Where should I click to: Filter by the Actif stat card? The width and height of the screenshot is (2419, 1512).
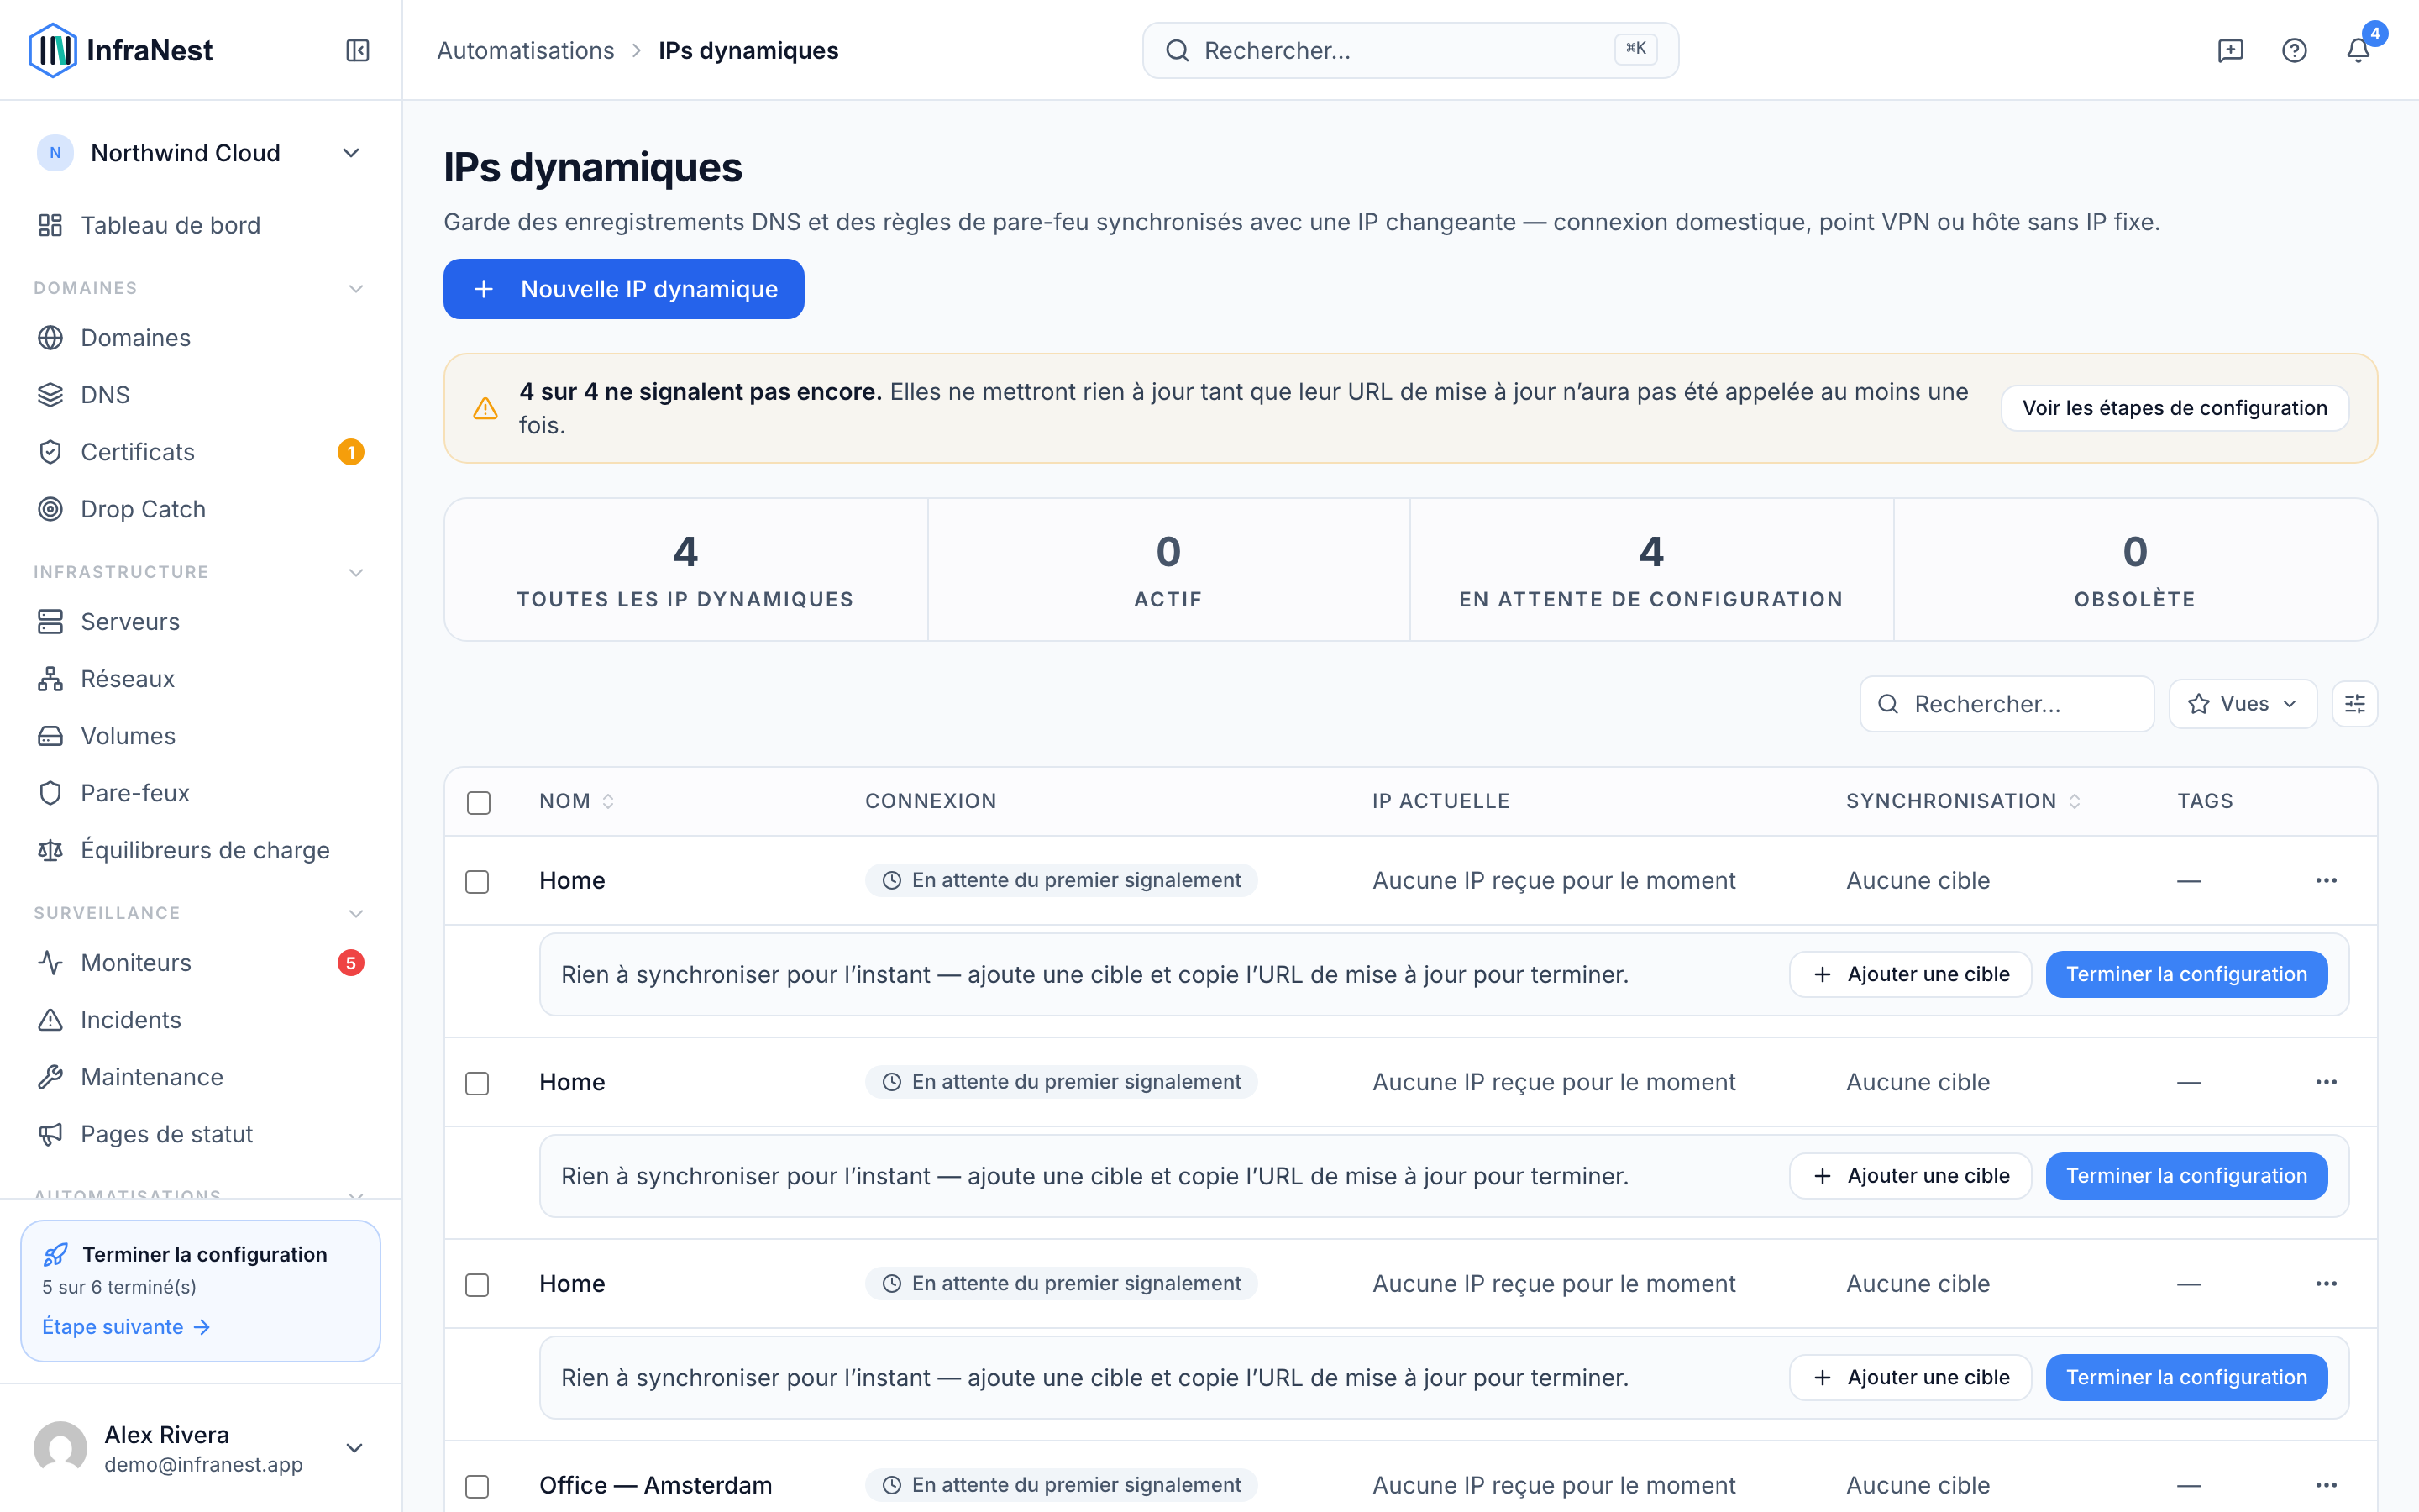pyautogui.click(x=1168, y=570)
